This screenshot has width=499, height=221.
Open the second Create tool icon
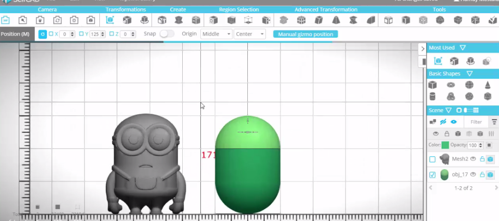point(179,20)
